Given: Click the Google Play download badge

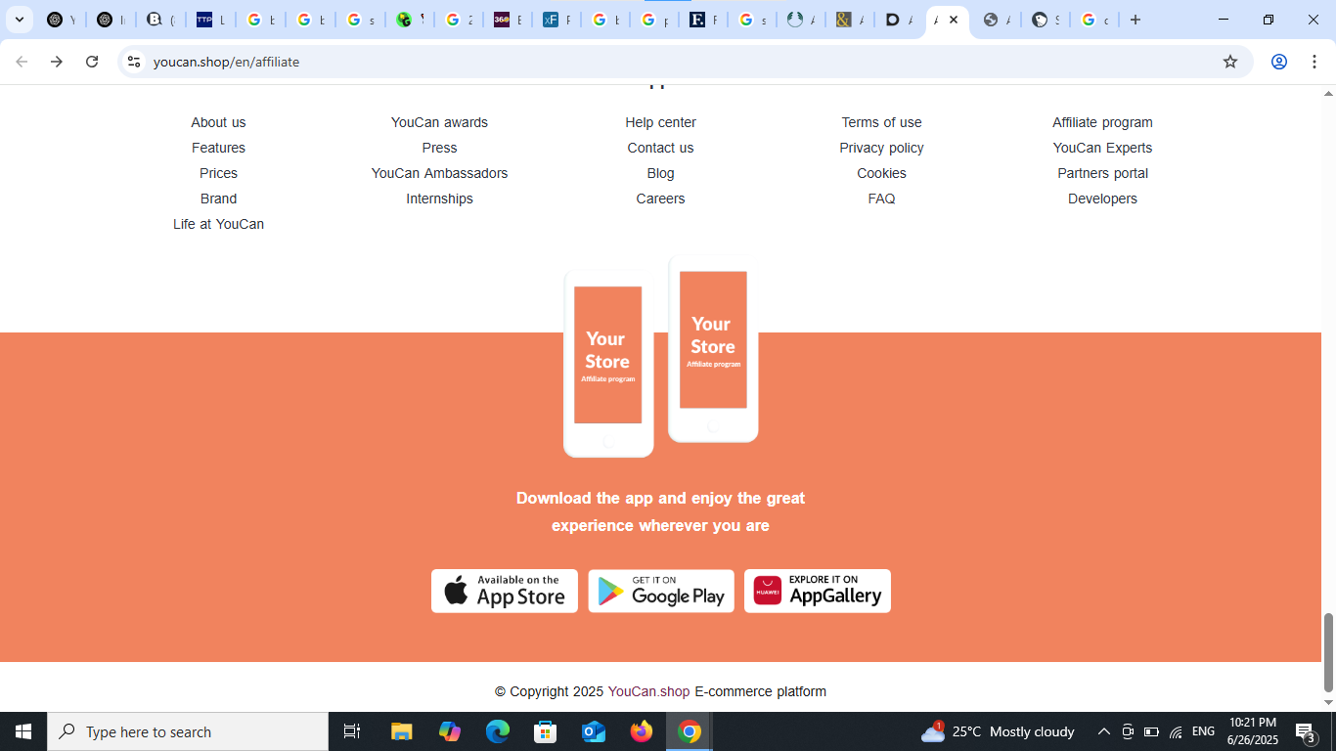Looking at the screenshot, I should [661, 591].
